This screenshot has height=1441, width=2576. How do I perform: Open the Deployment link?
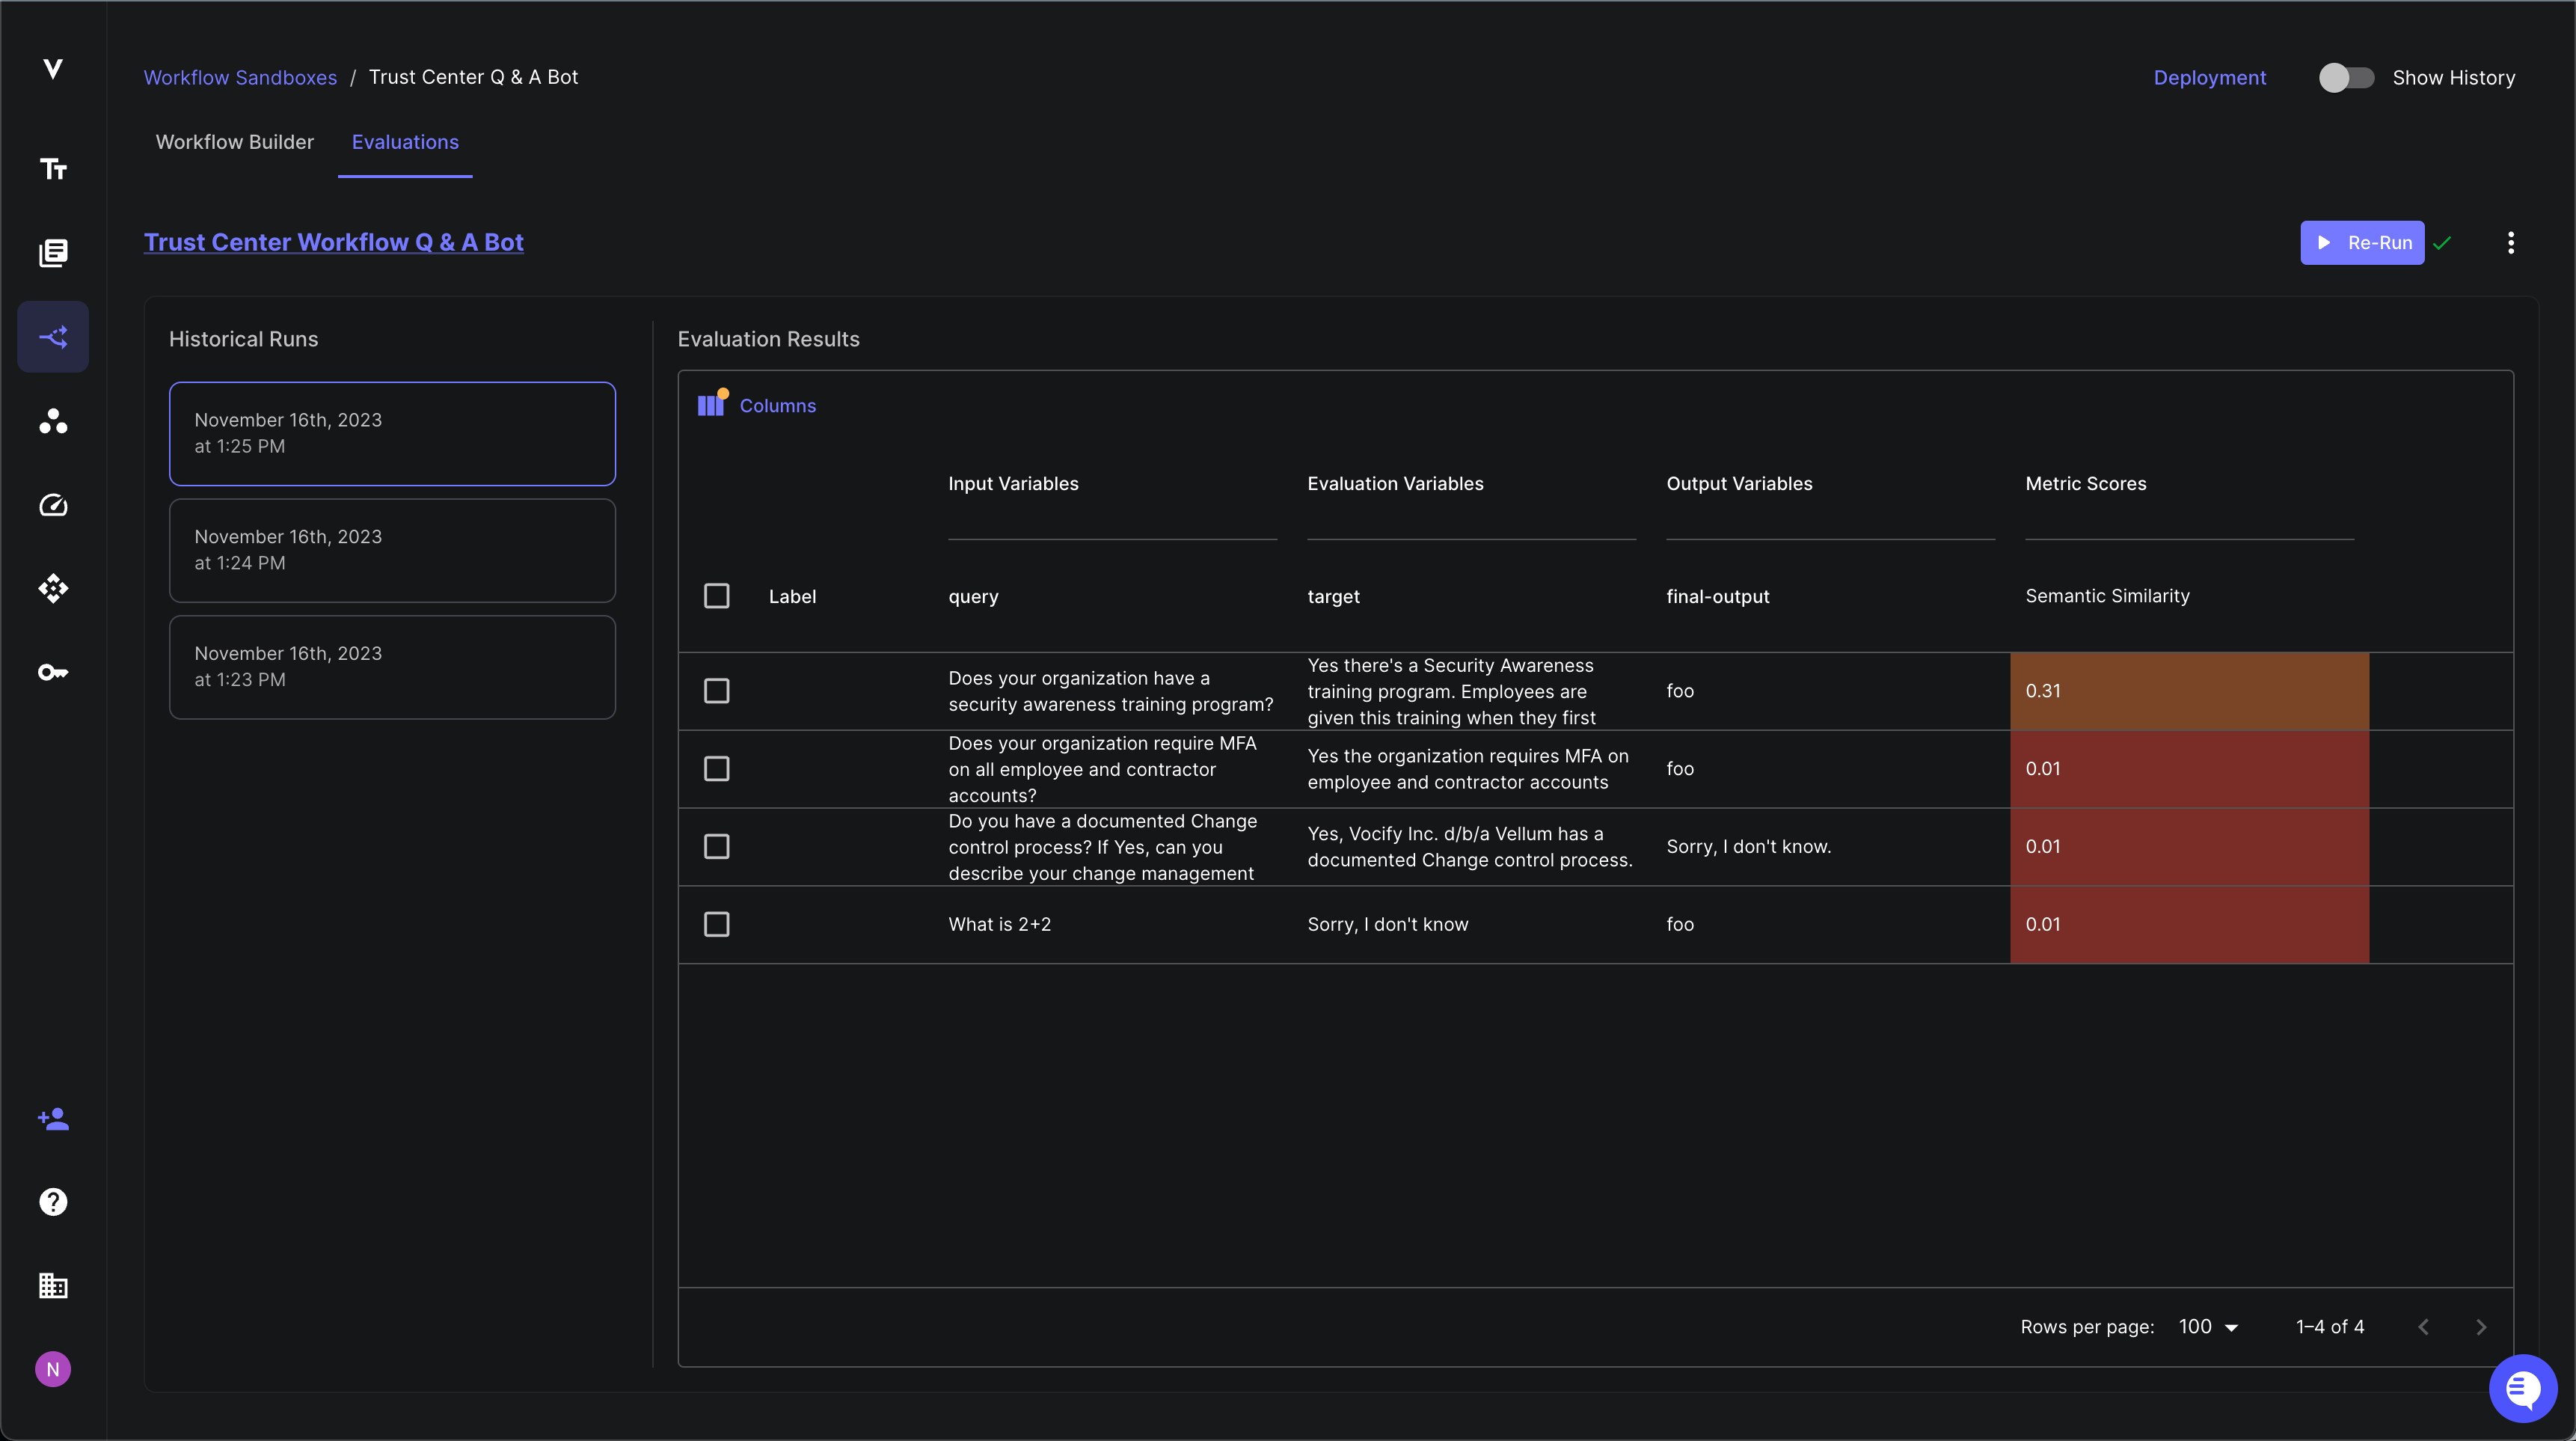2210,78
